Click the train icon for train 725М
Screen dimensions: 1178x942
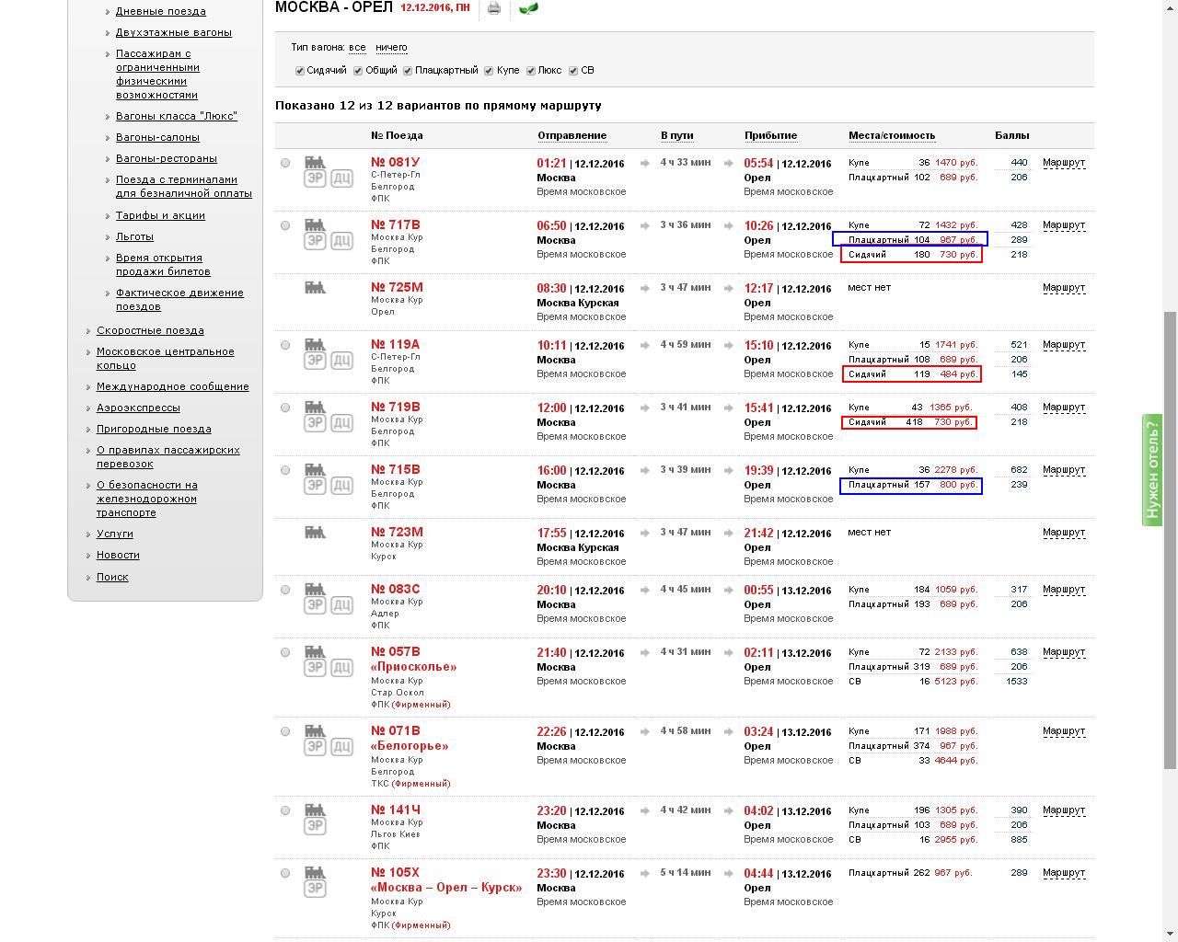click(315, 288)
